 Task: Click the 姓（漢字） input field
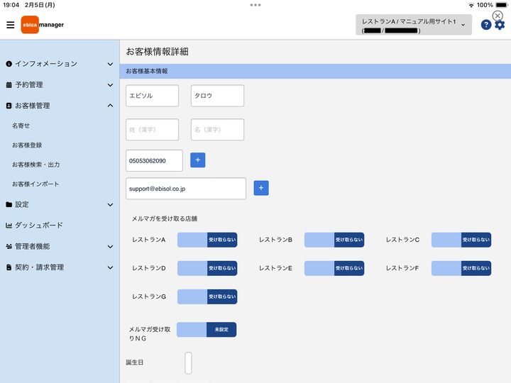pos(152,130)
